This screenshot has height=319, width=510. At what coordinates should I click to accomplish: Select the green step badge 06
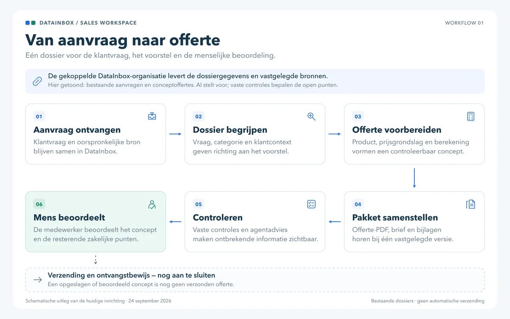click(x=39, y=204)
